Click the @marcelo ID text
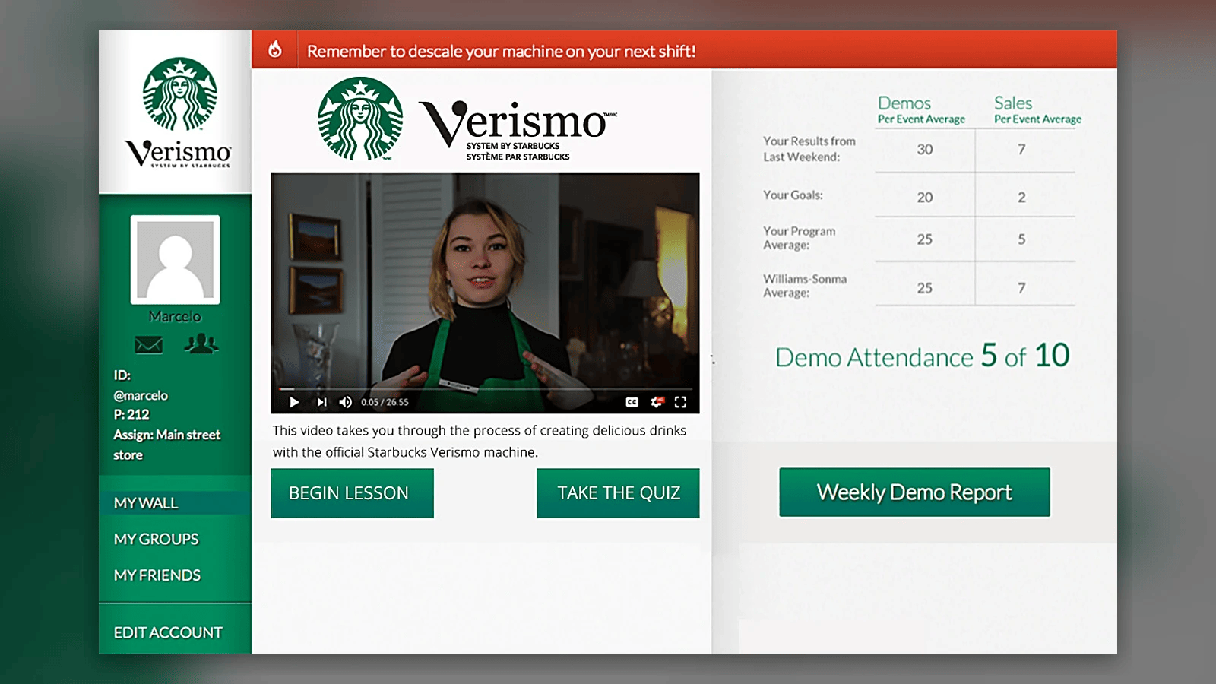 coord(141,395)
